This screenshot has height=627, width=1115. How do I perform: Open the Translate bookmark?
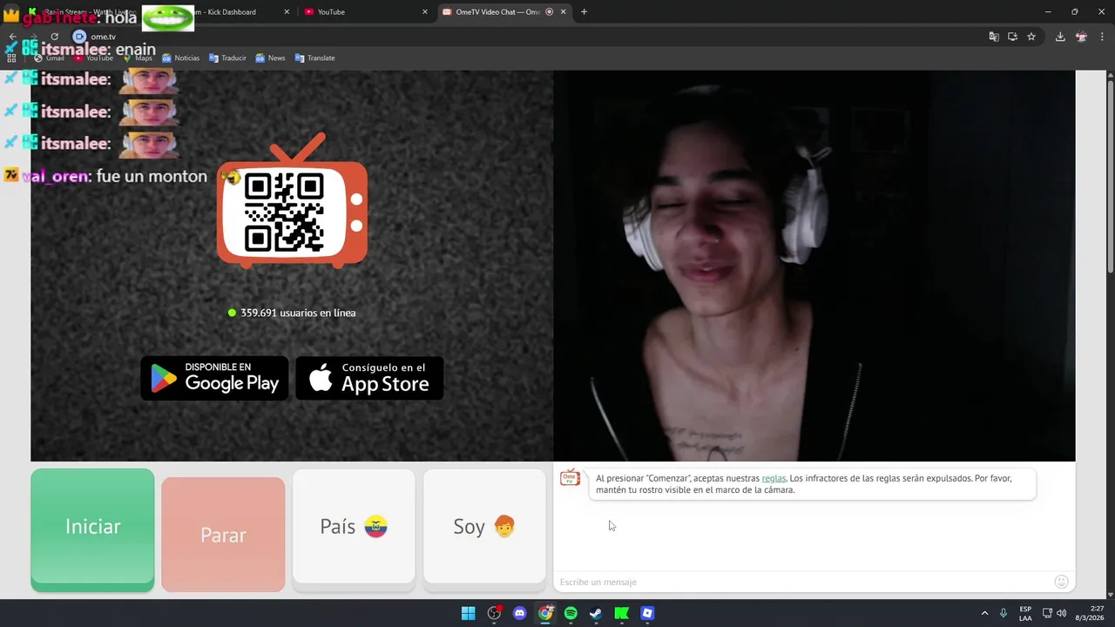point(314,58)
